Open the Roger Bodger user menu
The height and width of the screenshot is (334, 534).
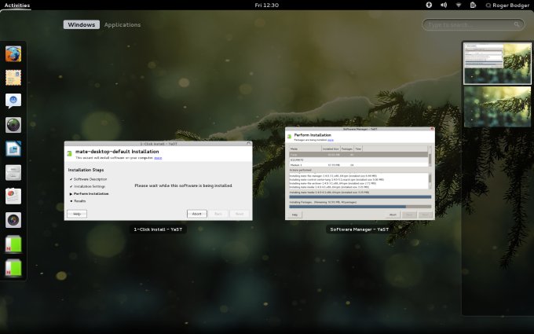[x=507, y=6]
